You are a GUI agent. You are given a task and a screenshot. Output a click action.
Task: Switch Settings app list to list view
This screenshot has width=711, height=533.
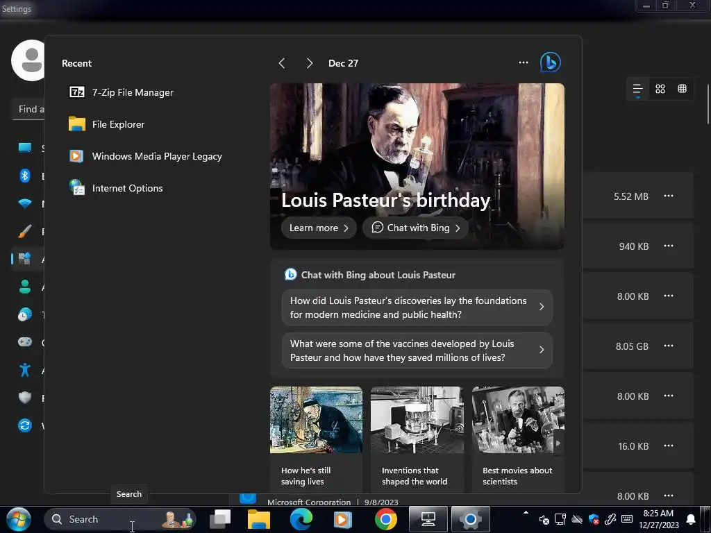tap(637, 89)
